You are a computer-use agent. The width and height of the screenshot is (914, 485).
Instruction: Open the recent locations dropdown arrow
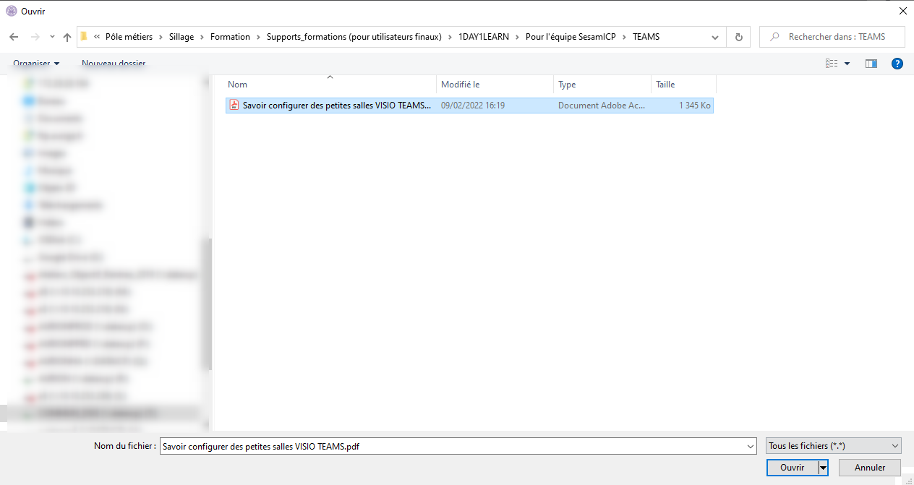pyautogui.click(x=52, y=37)
